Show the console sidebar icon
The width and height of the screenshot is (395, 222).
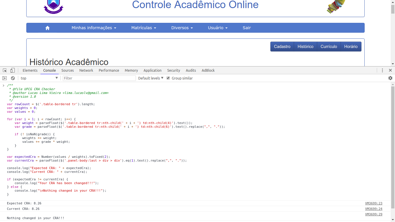[4, 78]
